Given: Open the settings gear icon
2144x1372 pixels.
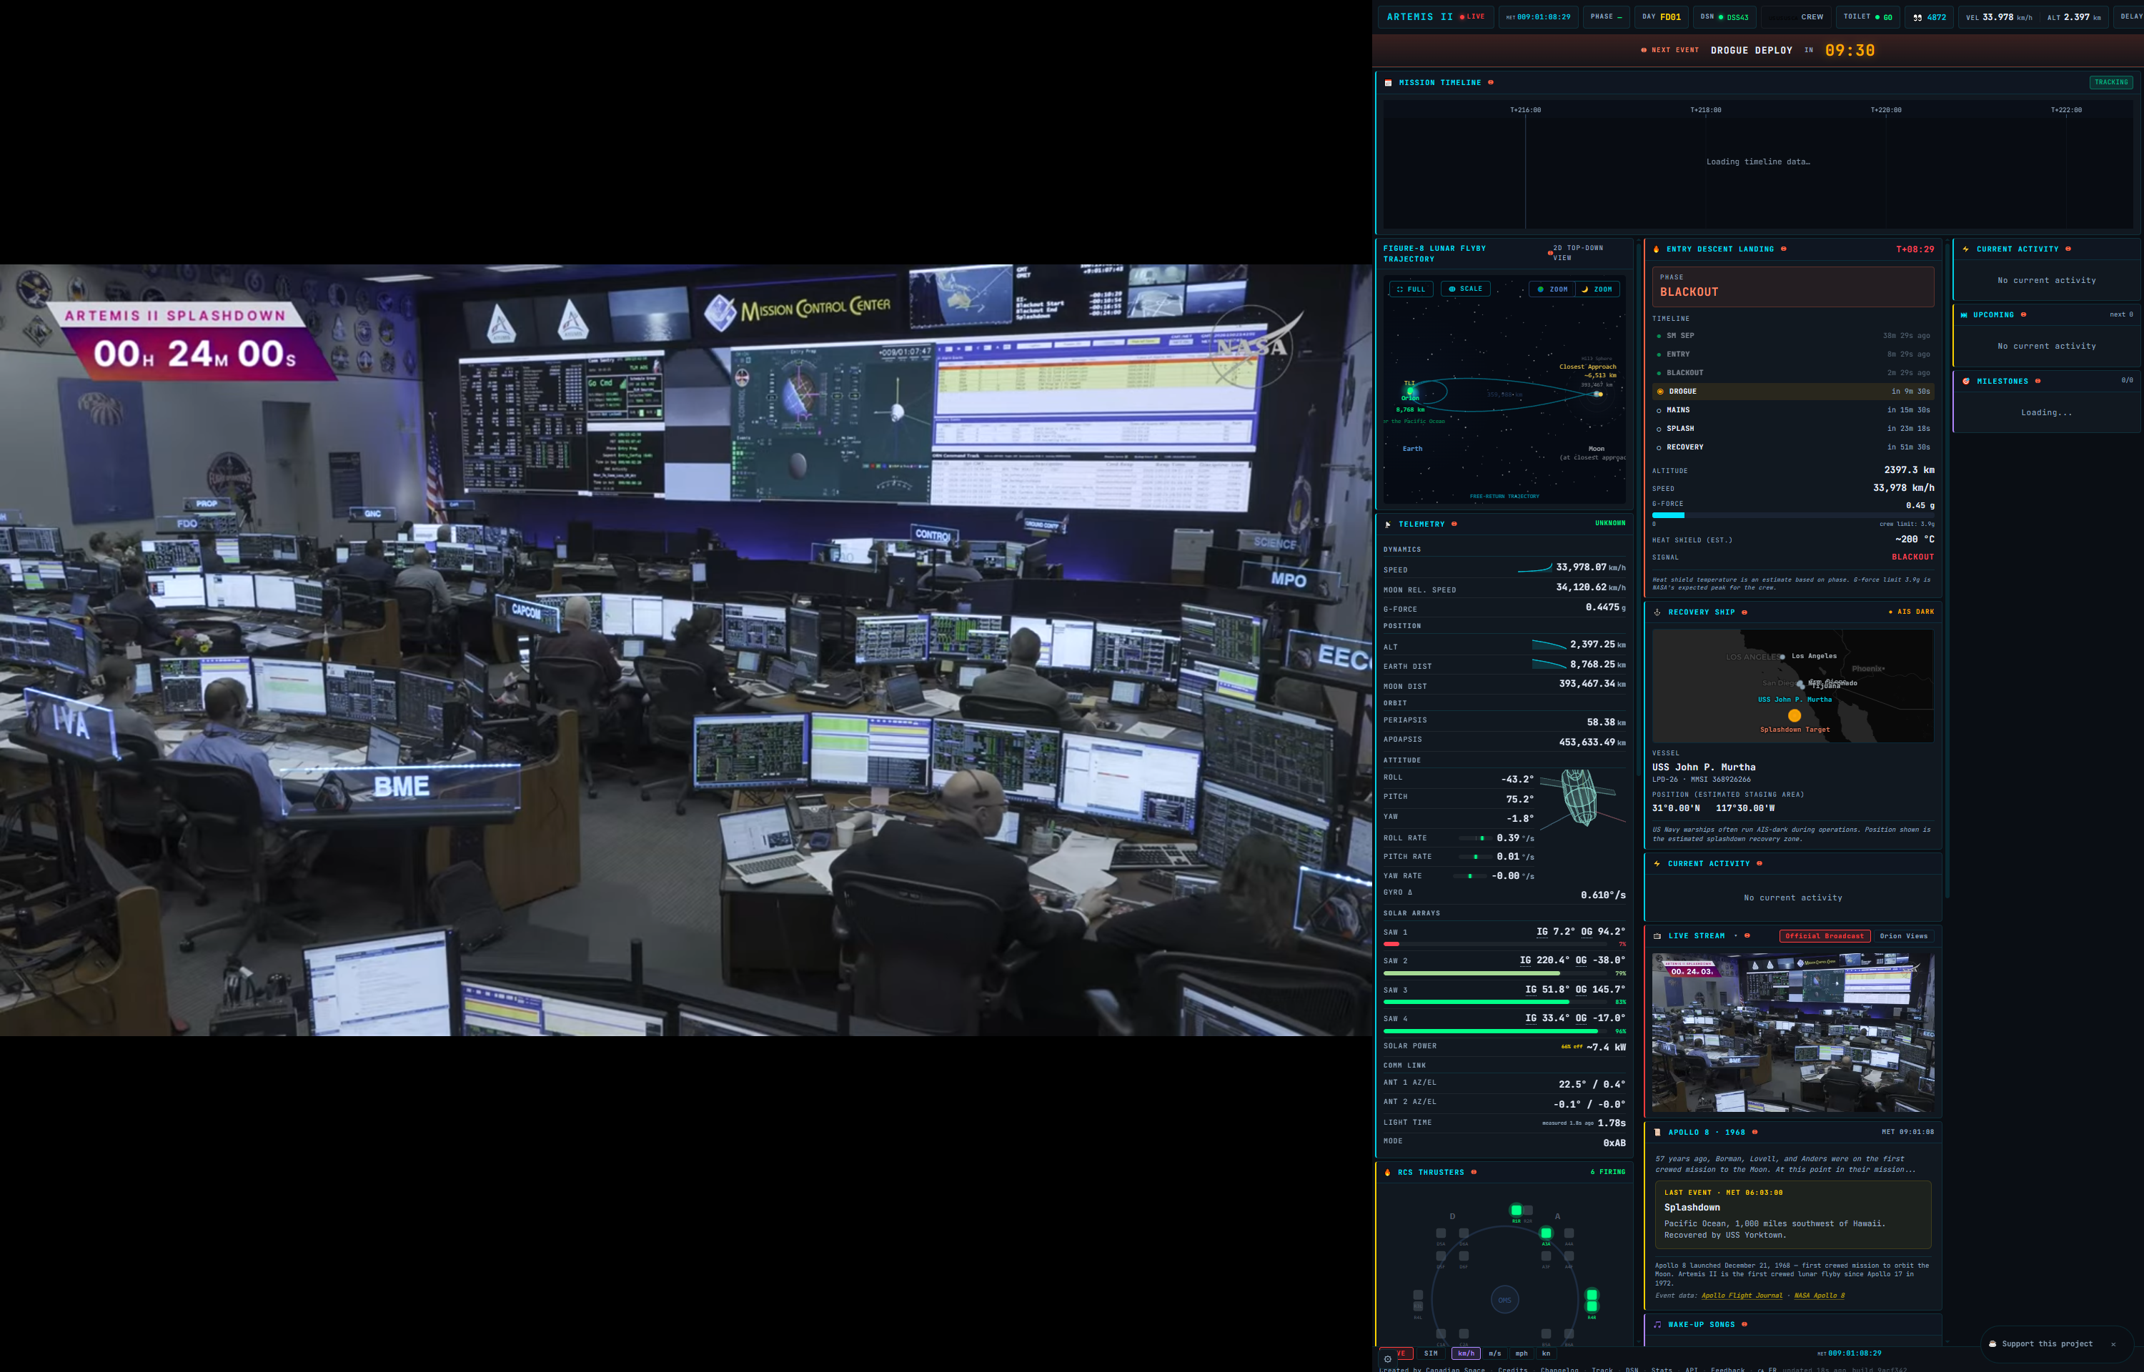Looking at the screenshot, I should coord(1388,1358).
